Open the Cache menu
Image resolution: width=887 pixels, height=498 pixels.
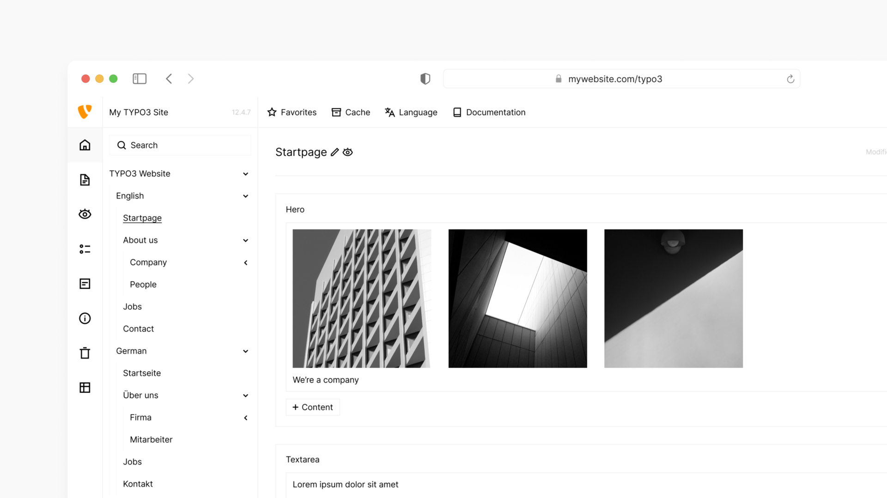point(351,112)
